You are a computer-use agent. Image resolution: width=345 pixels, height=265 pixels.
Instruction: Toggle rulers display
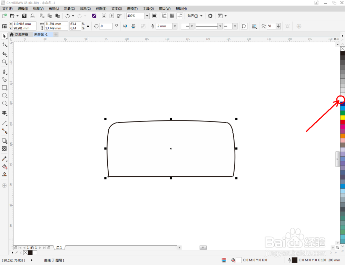(164, 16)
